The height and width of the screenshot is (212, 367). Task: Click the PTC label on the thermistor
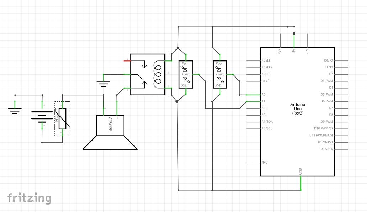point(57,119)
